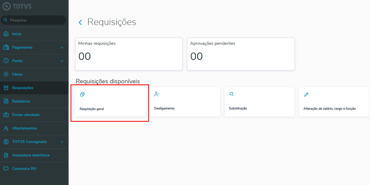Click the house icon beside Início

pos(6,34)
